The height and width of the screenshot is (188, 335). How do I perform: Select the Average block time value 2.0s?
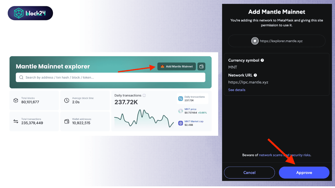coord(76,102)
